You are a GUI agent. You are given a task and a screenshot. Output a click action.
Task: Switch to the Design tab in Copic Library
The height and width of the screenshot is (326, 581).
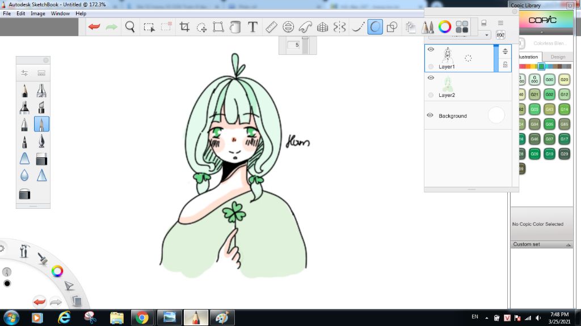pyautogui.click(x=558, y=57)
